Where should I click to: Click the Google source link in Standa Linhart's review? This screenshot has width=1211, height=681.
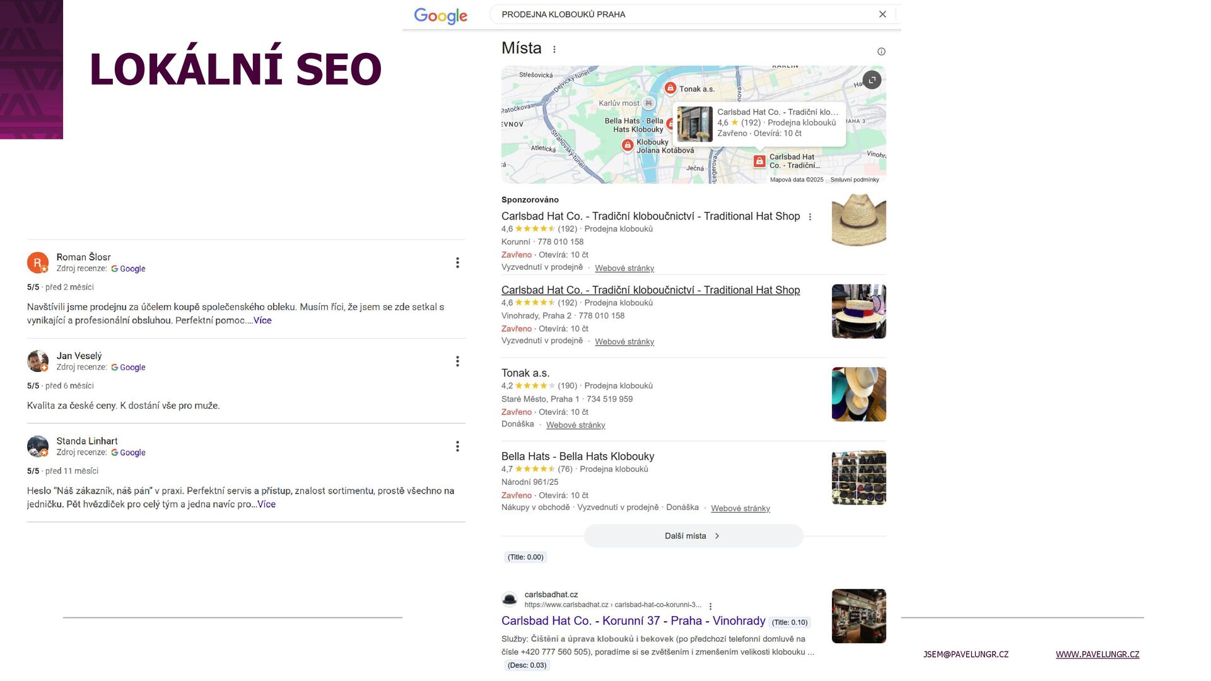[x=128, y=453]
